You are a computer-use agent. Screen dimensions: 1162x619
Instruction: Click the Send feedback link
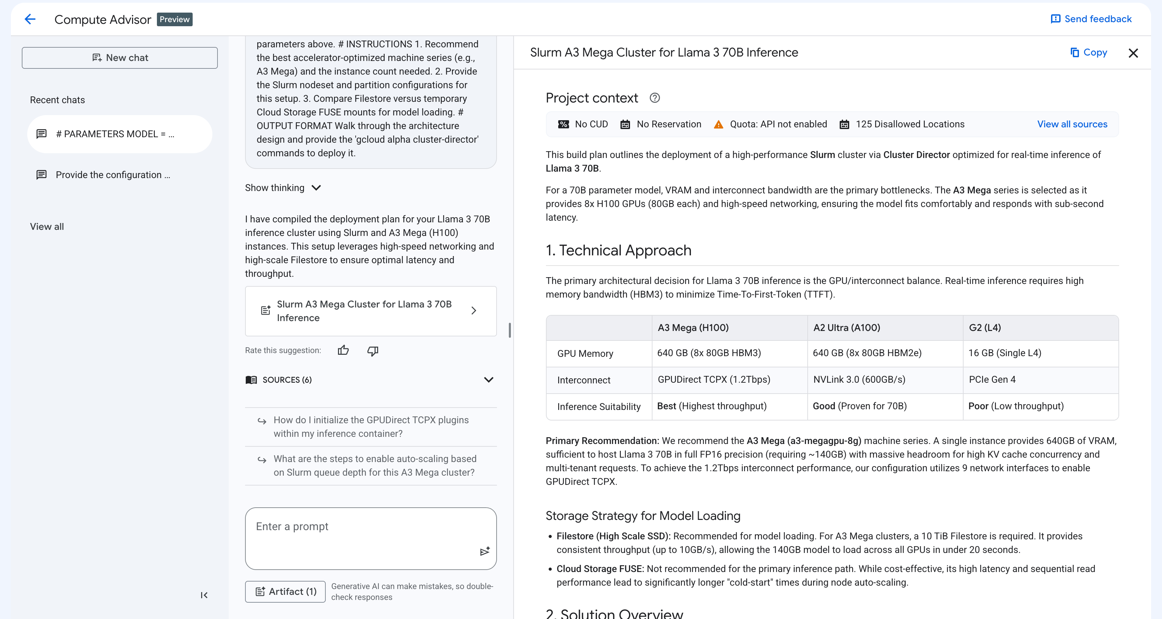point(1091,19)
